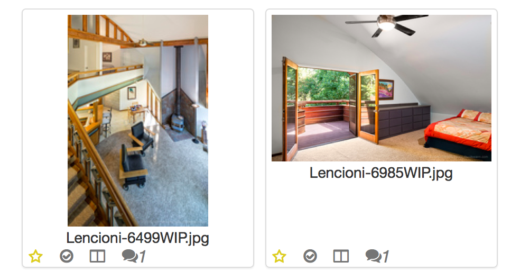Click the ceiling fan in the bedroom photo
This screenshot has height=271, width=511.
387,24
